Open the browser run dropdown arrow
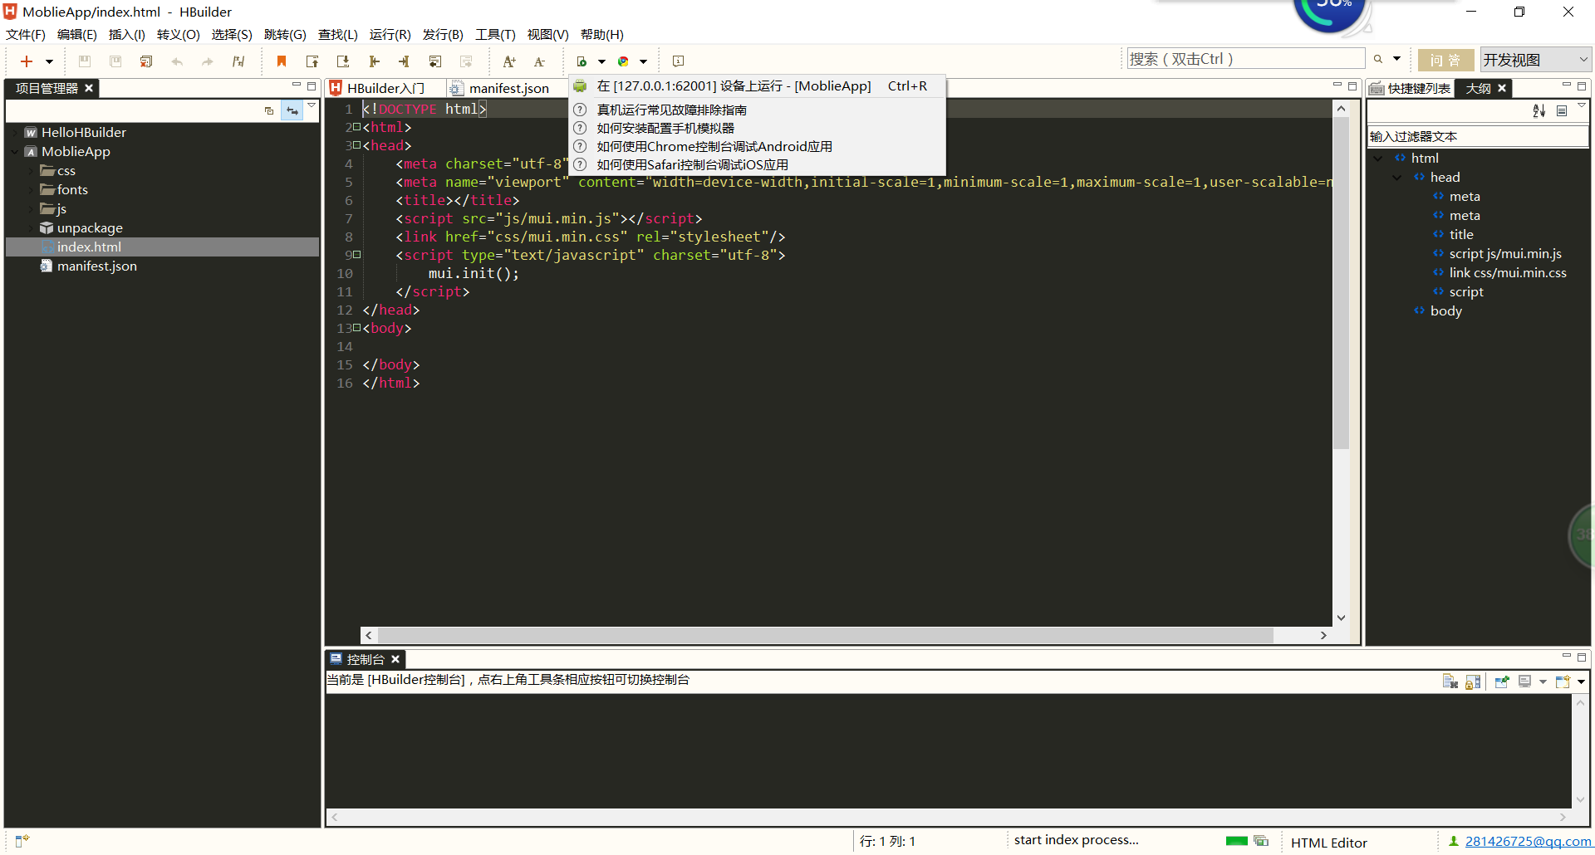Viewport: 1595px width, 855px height. pos(643,61)
